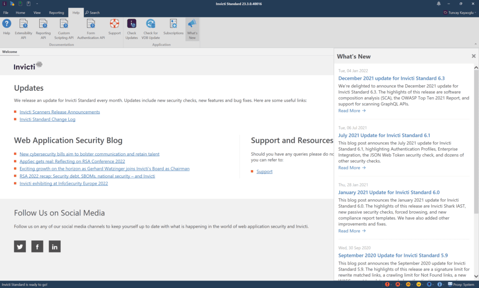The image size is (479, 288).
Task: Click the blue new-scan quick access icon
Action: coord(12,4)
